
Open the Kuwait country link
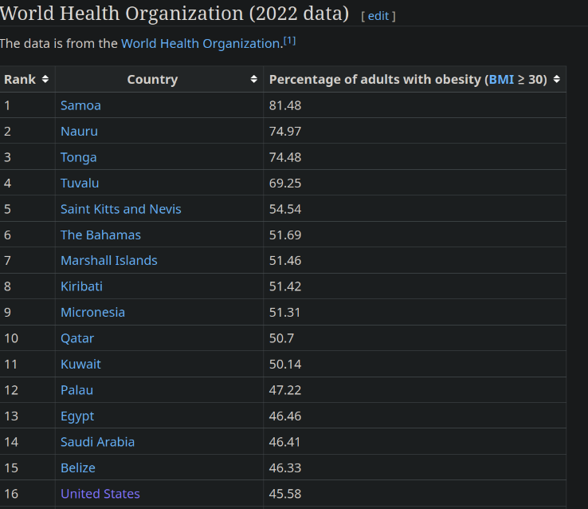[80, 364]
